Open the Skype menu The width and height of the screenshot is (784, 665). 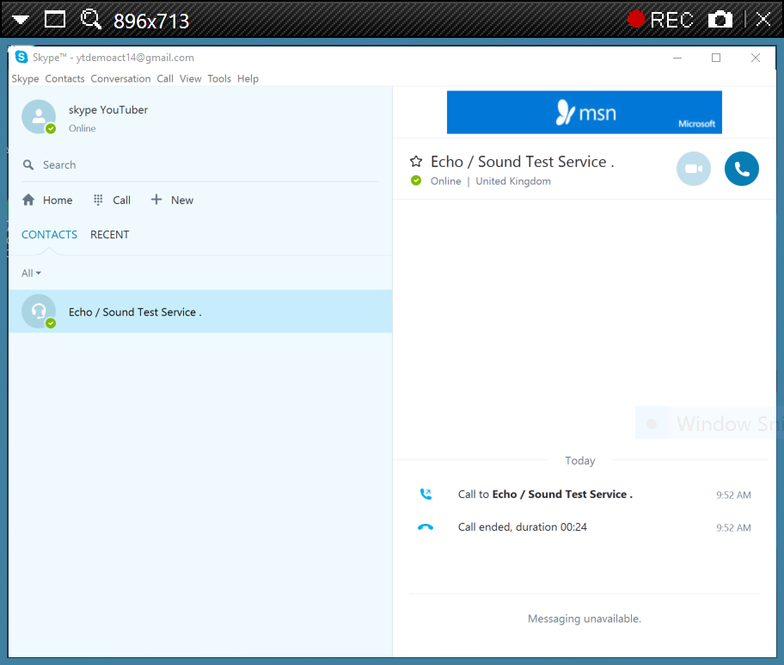pos(26,78)
